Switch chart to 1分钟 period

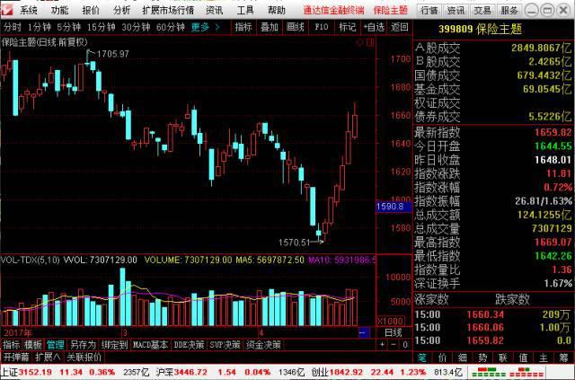(x=40, y=27)
